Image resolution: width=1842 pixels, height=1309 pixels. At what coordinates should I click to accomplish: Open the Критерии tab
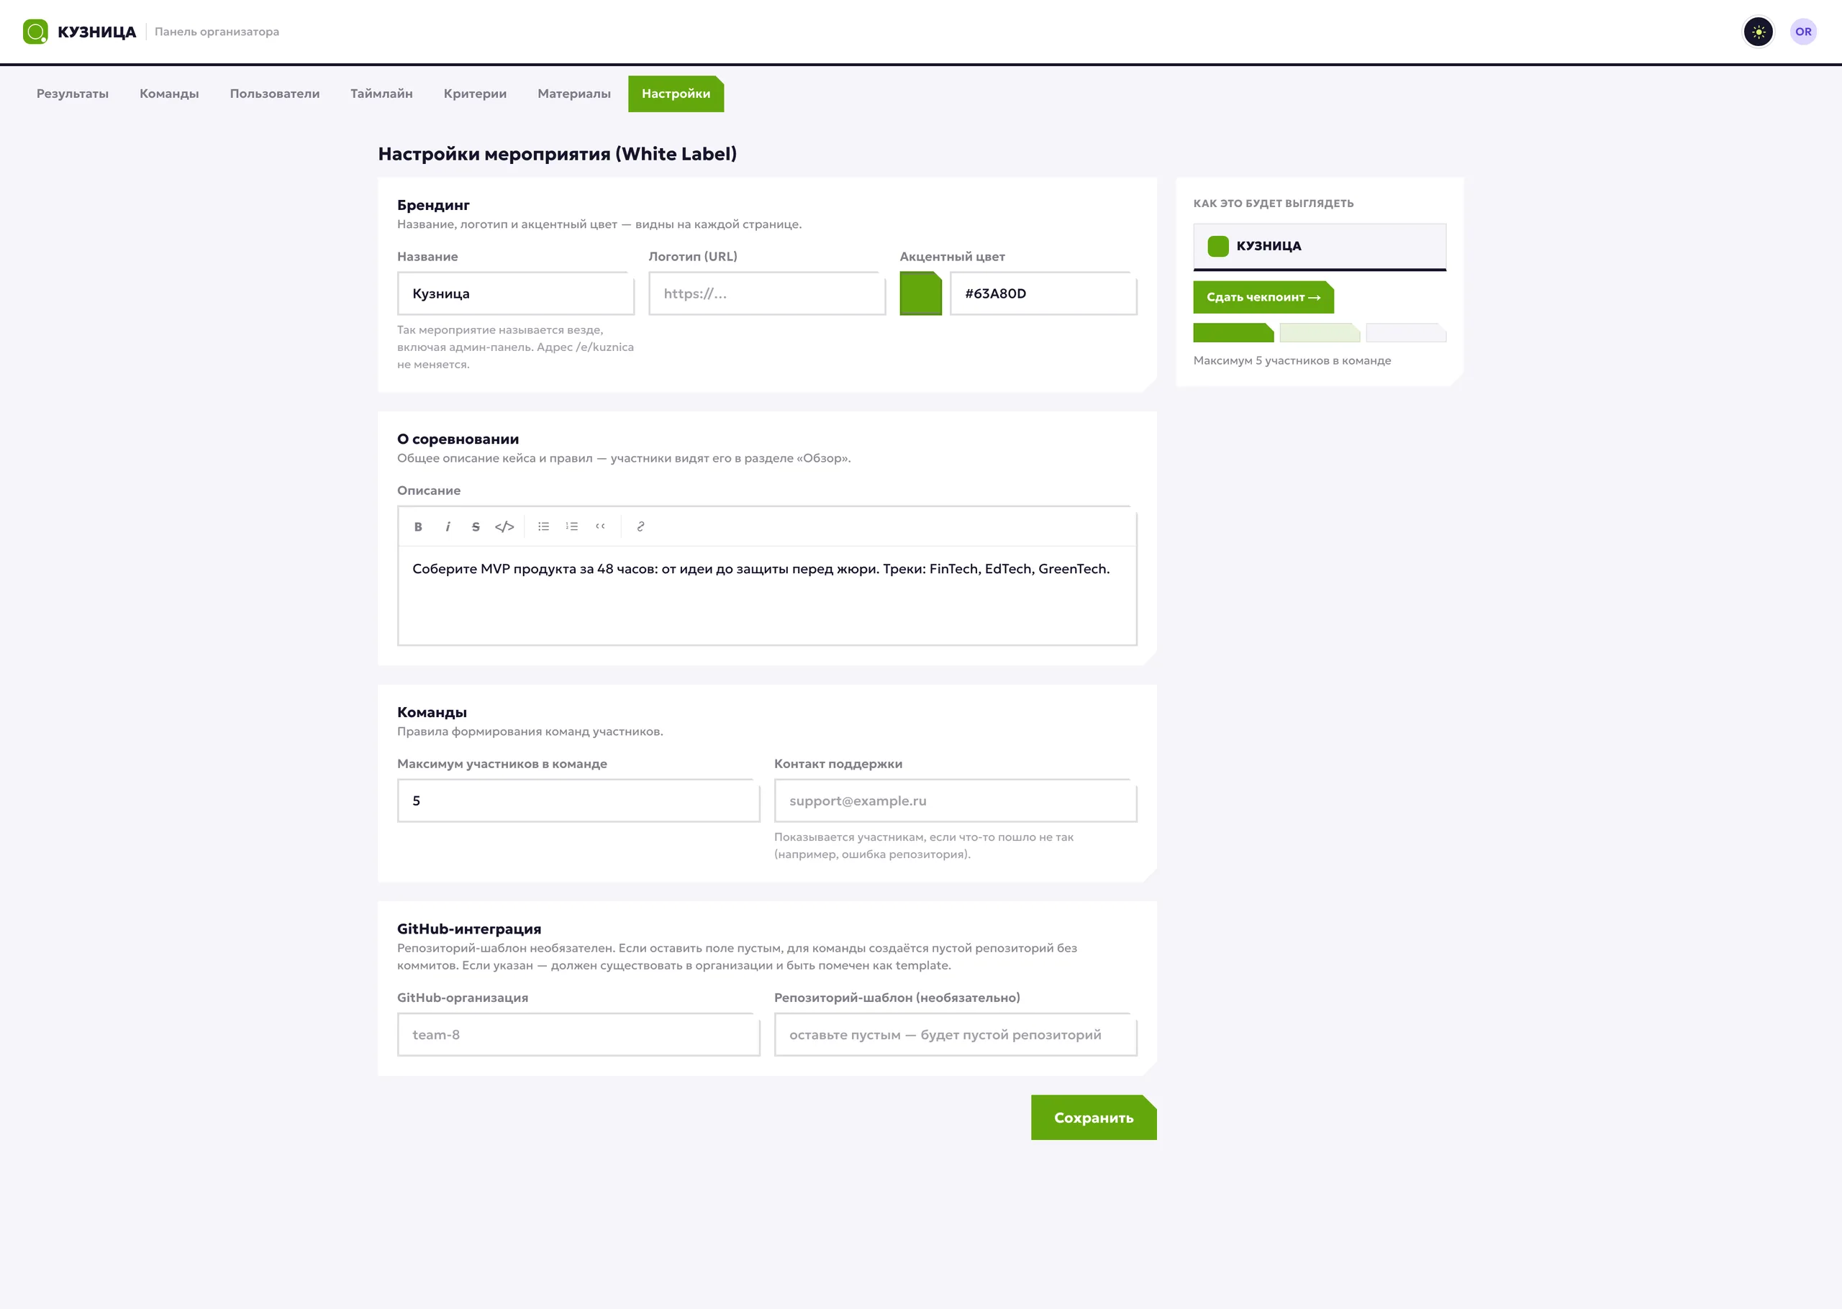point(475,93)
